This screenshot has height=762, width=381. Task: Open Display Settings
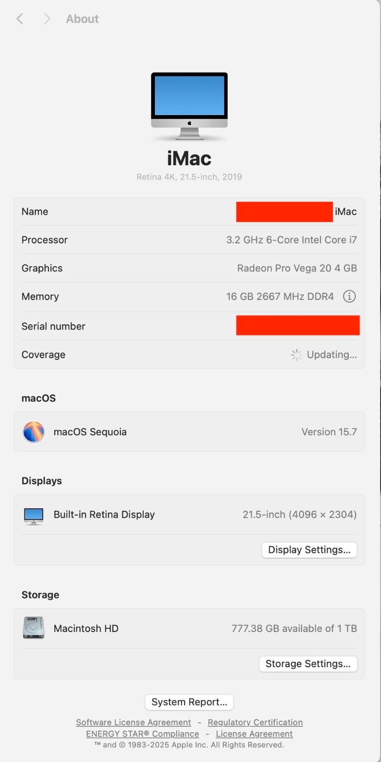(x=309, y=550)
